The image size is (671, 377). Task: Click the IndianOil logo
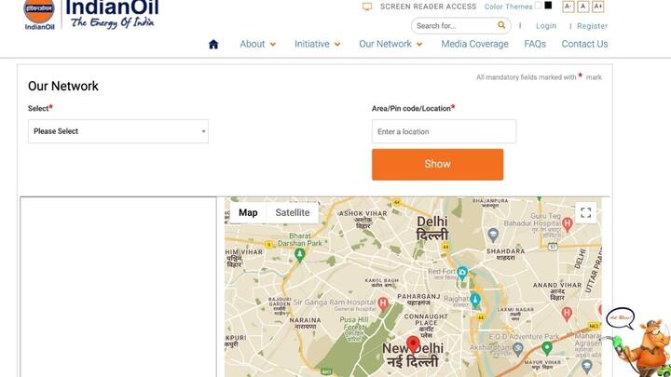click(91, 16)
